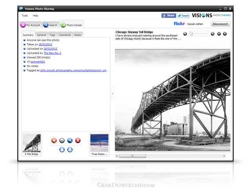Image resolution: width=251 pixels, height=188 pixels.
Task: Switch to the My Account tab
Action: tap(31, 25)
